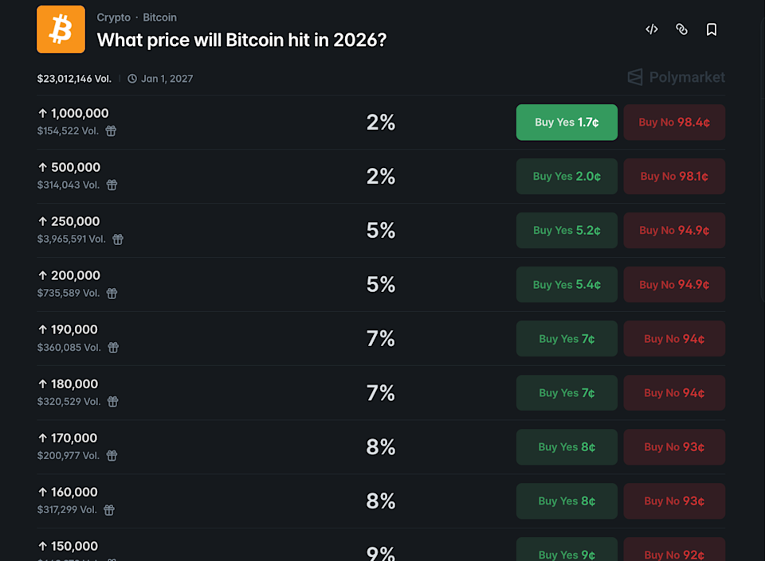Click gift icon beside $3,965,591 Vol.
The image size is (765, 561).
tap(117, 240)
